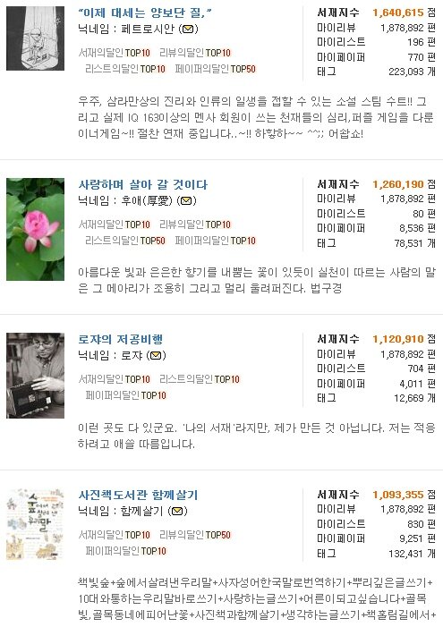The width and height of the screenshot is (443, 627).
Task: Select 함께살기's 리뷰의달인 TOP50 badge
Action: tap(195, 535)
